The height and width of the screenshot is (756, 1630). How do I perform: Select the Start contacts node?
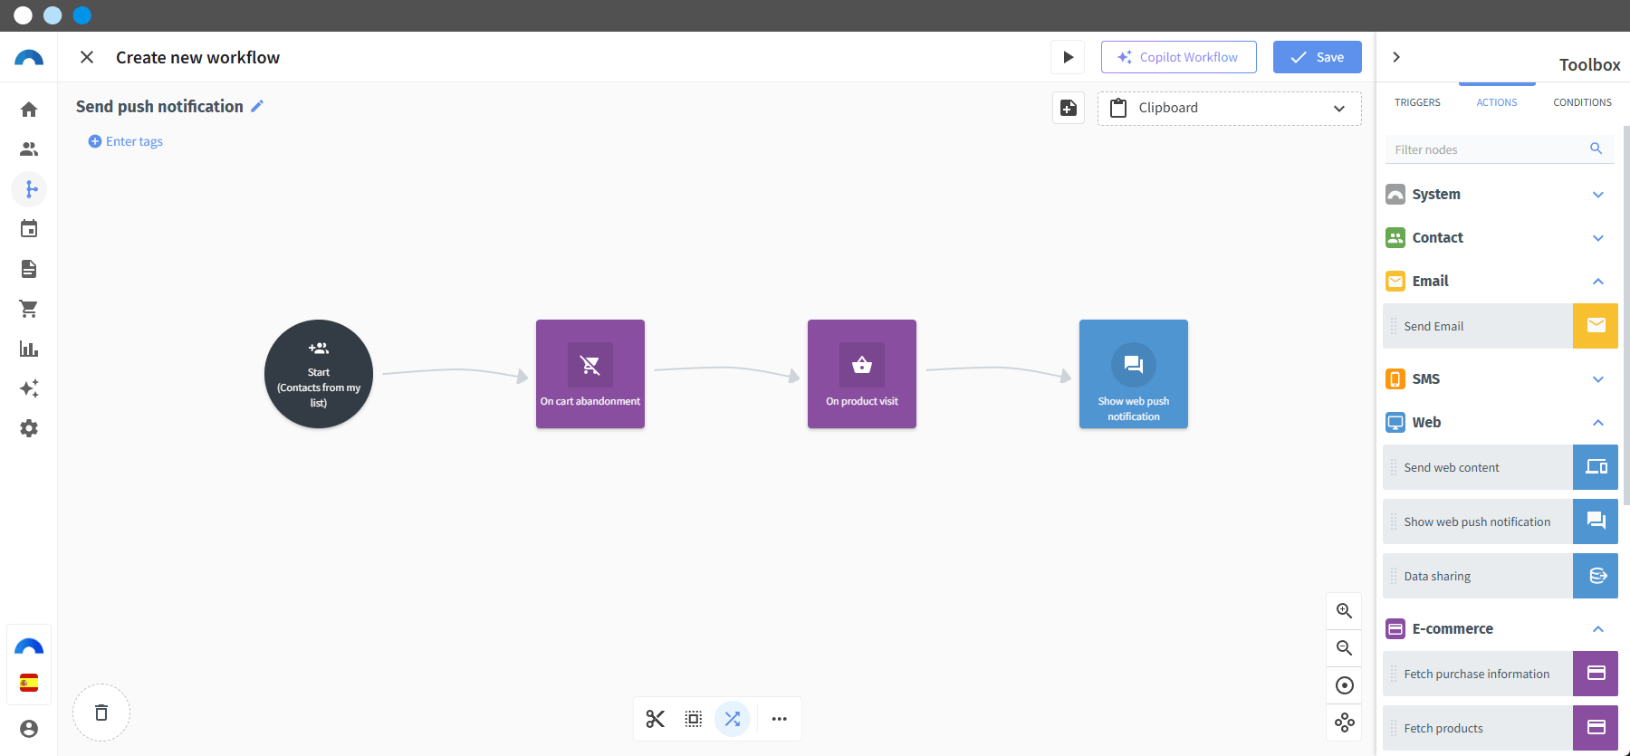click(x=319, y=374)
